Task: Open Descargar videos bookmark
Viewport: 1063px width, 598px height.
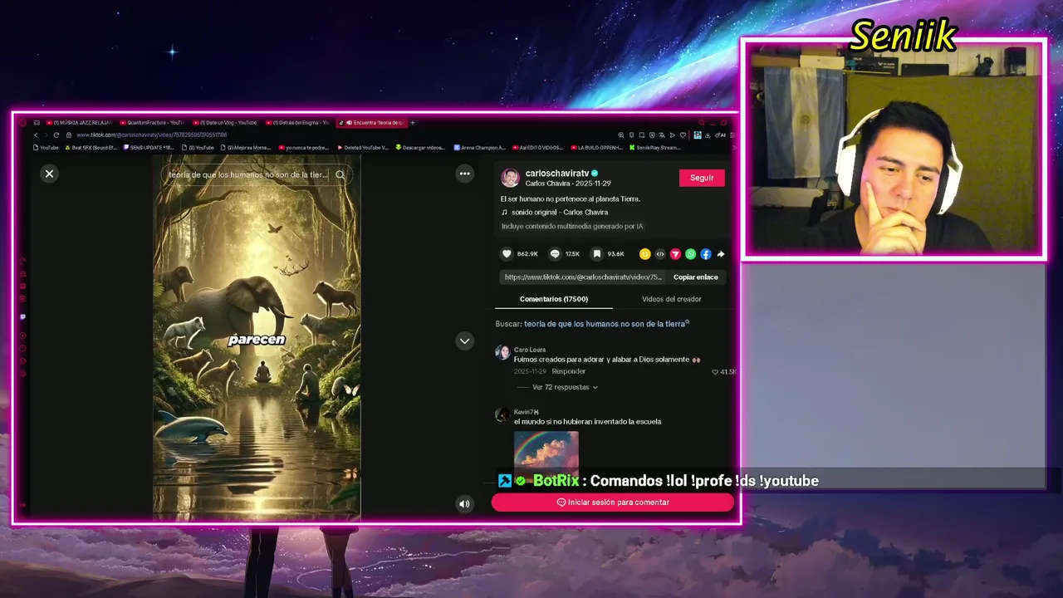Action: (x=420, y=148)
